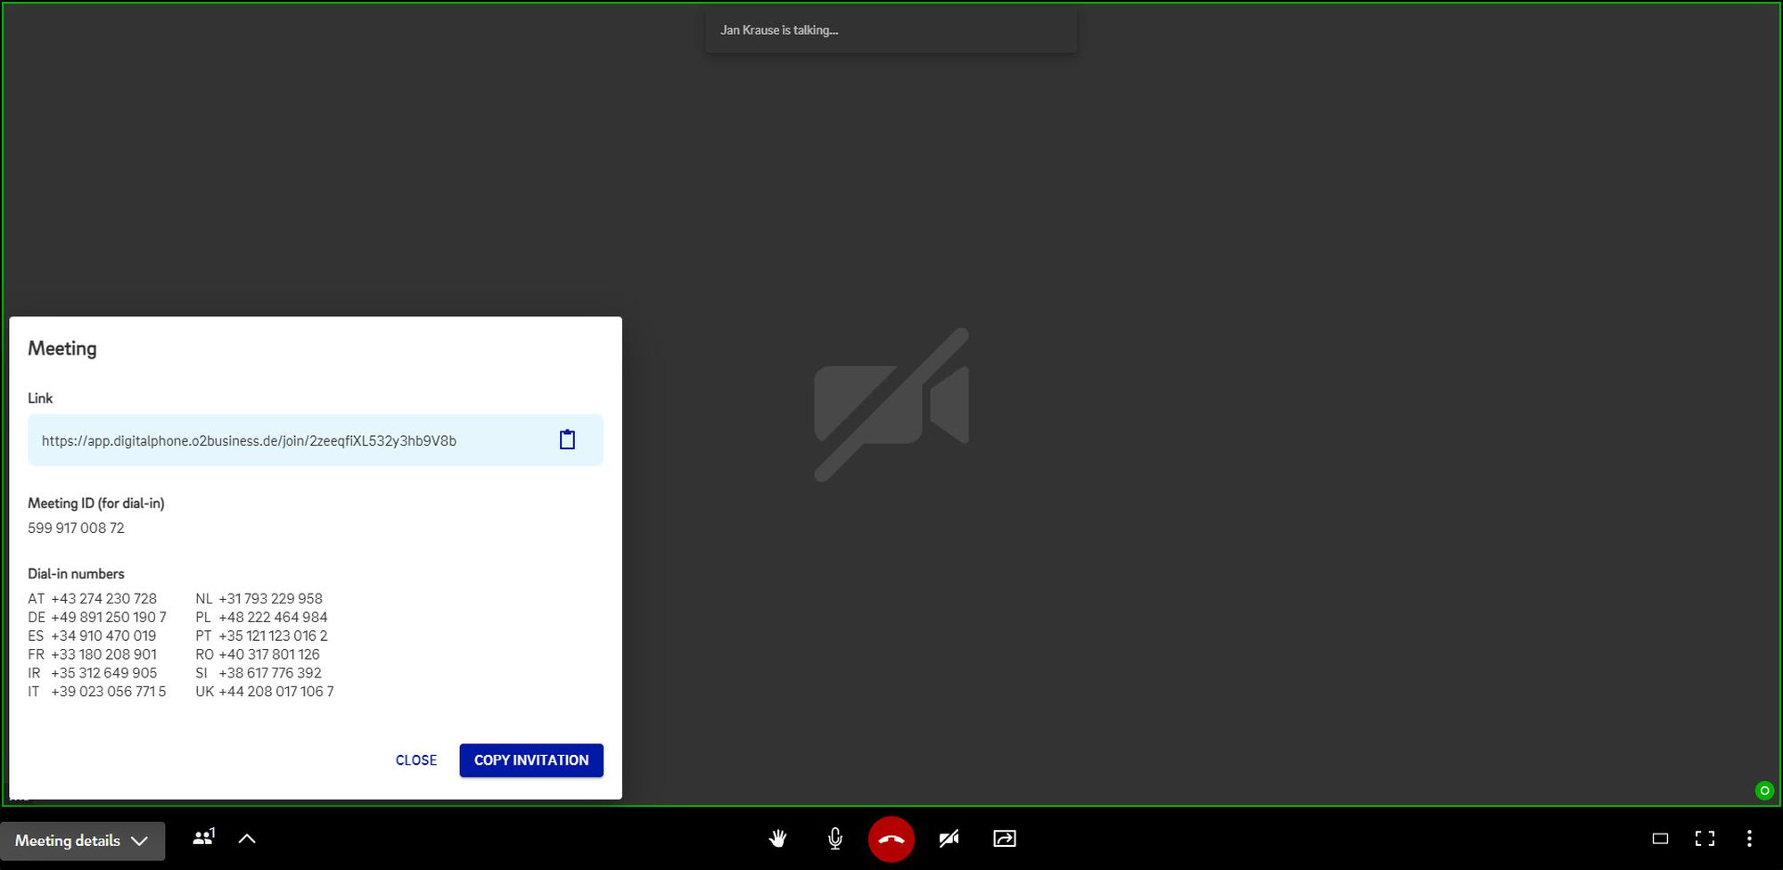Collapse the Meeting details dropdown
1783x870 pixels.
click(x=82, y=841)
